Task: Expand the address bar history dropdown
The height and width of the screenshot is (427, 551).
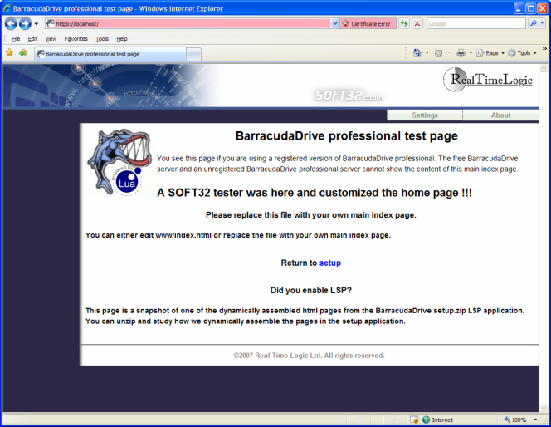Action: click(335, 23)
